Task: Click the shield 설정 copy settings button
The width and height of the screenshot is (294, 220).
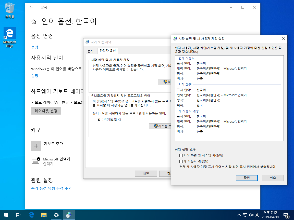Action: (165, 82)
